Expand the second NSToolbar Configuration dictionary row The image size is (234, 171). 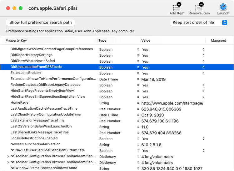click(8, 162)
